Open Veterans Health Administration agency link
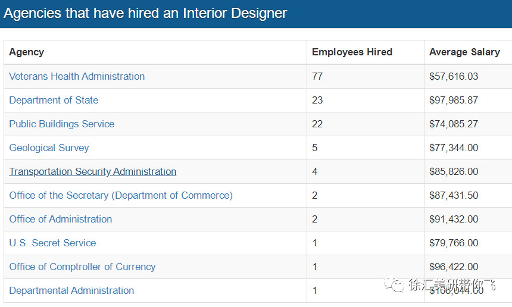512x307 pixels. (77, 76)
